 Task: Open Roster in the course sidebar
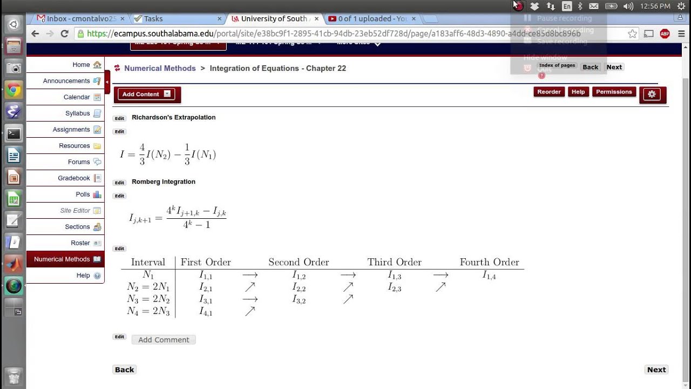pyautogui.click(x=65, y=243)
